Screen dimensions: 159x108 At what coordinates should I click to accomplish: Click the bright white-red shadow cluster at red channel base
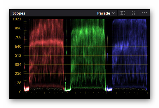click(27, 89)
